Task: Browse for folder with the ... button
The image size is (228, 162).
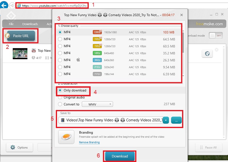Action: [176, 120]
